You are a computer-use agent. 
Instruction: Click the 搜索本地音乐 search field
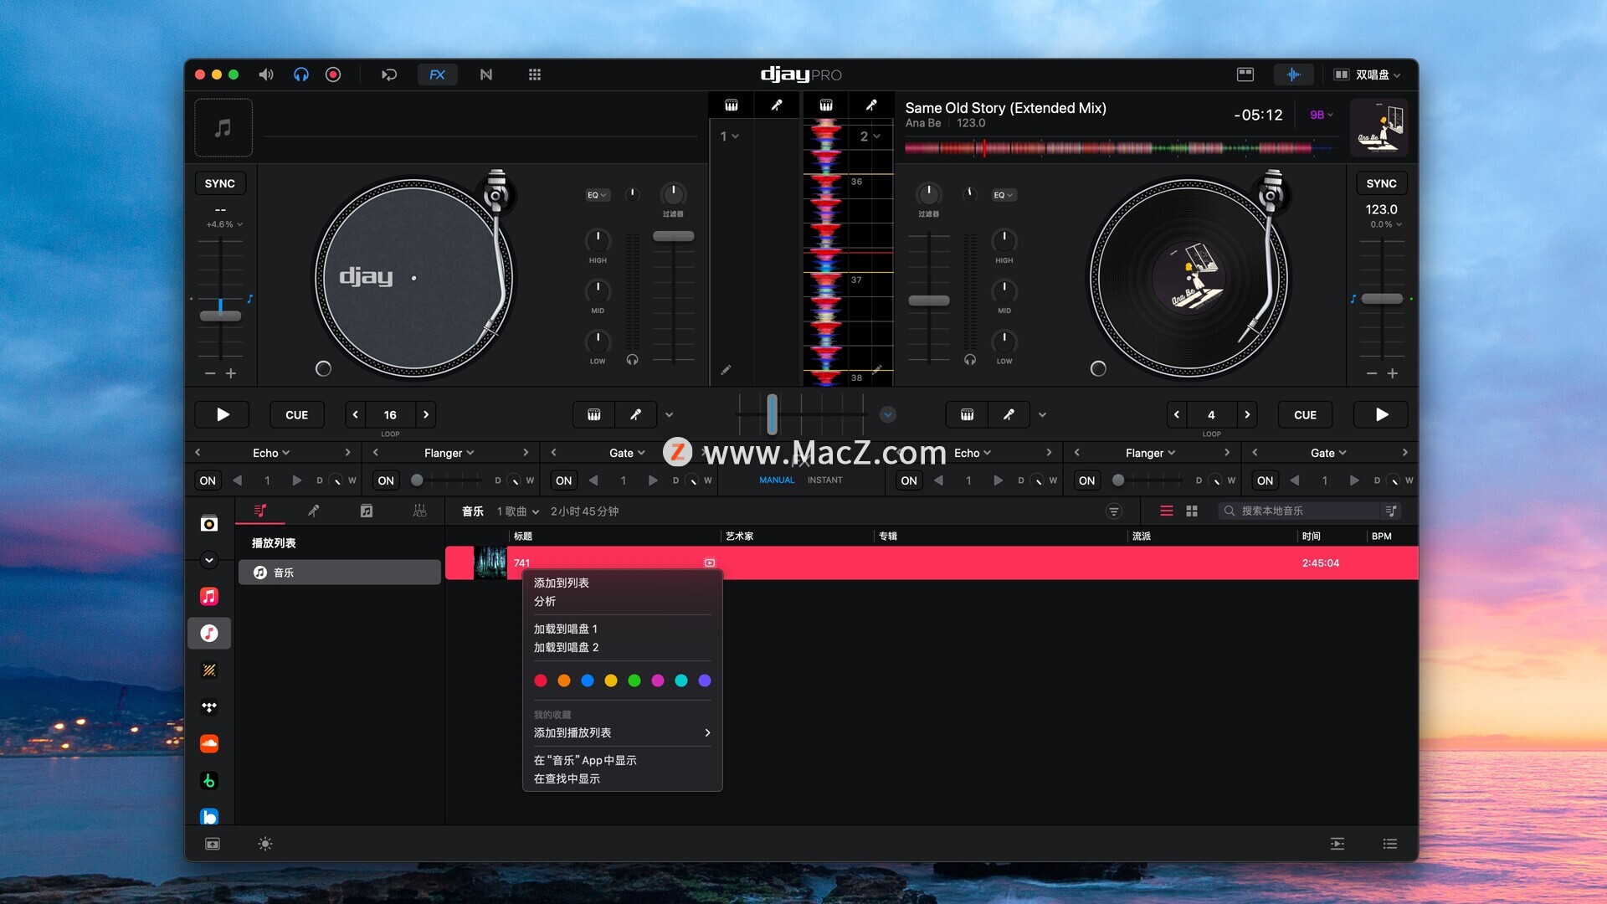tap(1297, 511)
